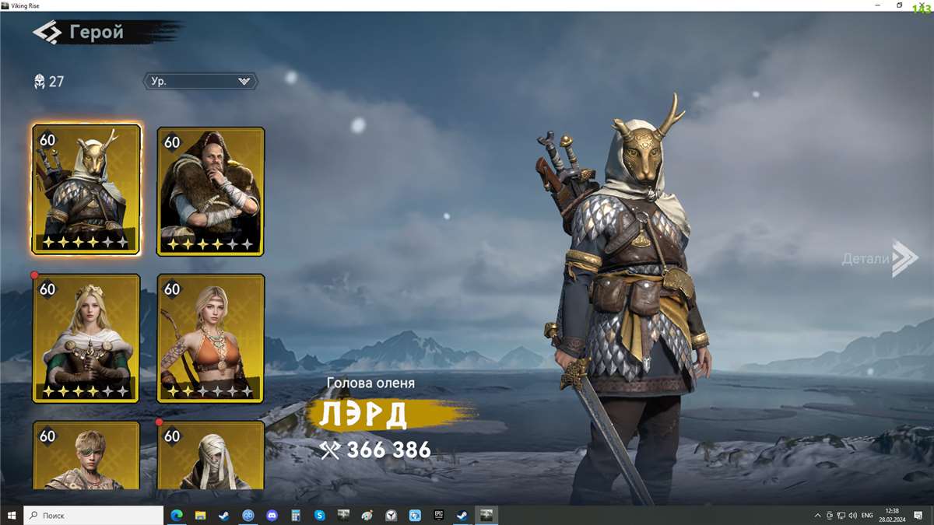934x525 pixels.
Task: Select the eyepatch boy hero card
Action: pyautogui.click(x=86, y=455)
